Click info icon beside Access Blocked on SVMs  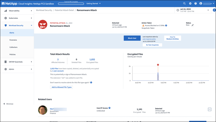(x=166, y=25)
